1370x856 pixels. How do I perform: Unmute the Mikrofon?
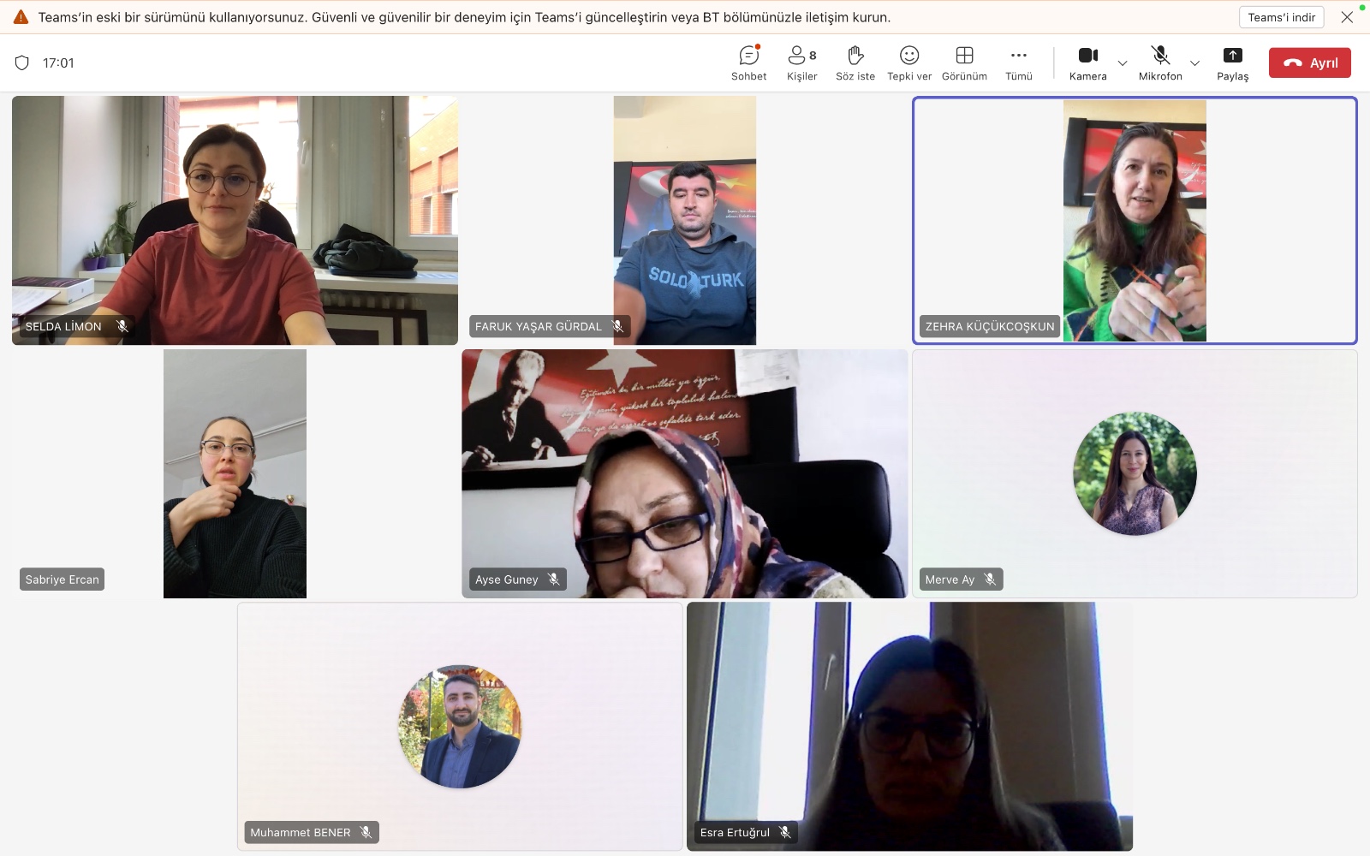tap(1159, 62)
